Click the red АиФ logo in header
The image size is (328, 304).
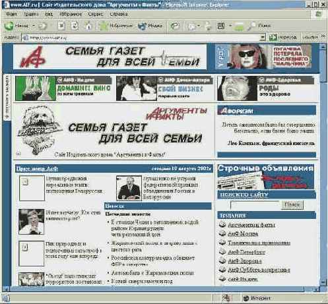33,57
